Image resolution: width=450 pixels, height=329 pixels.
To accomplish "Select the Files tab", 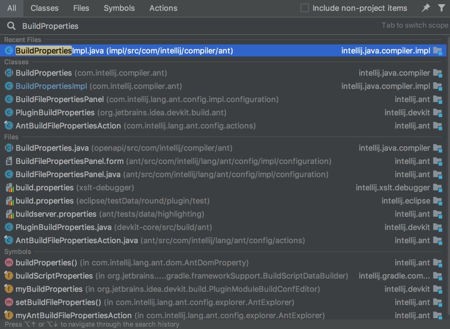I will tap(81, 8).
